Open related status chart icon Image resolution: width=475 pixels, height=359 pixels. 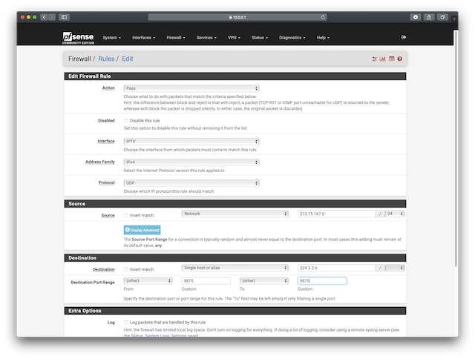point(383,59)
